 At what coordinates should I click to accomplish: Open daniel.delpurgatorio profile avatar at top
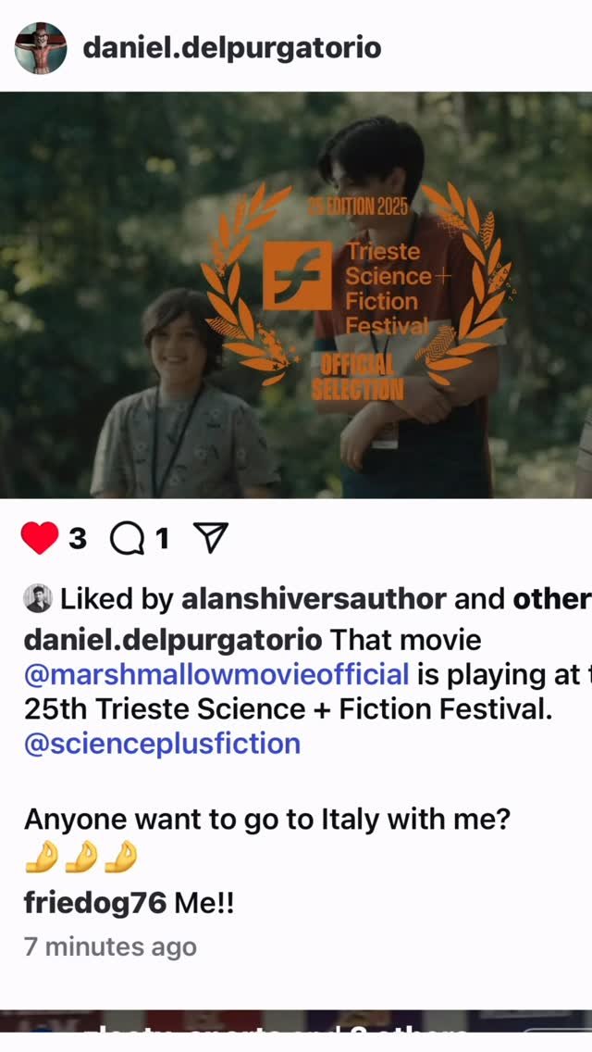tap(41, 48)
